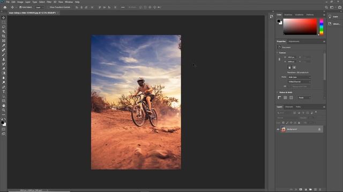
Task: Create new fill or adjustment layer
Action: point(305,189)
